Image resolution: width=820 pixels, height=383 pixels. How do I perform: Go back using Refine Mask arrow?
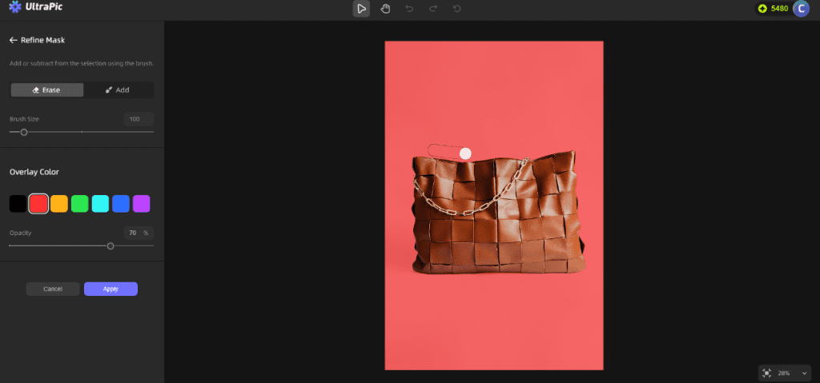coord(14,40)
